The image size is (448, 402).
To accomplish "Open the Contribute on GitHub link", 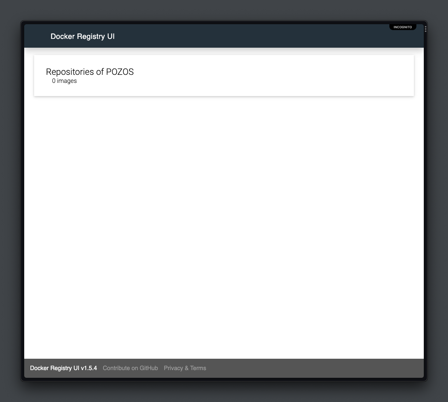I will [130, 368].
